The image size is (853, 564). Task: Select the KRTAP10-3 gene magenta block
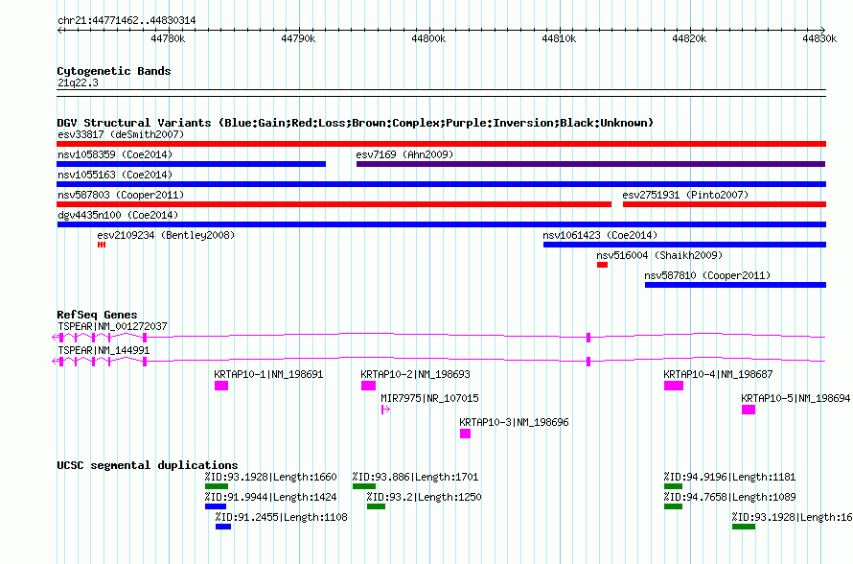[465, 434]
